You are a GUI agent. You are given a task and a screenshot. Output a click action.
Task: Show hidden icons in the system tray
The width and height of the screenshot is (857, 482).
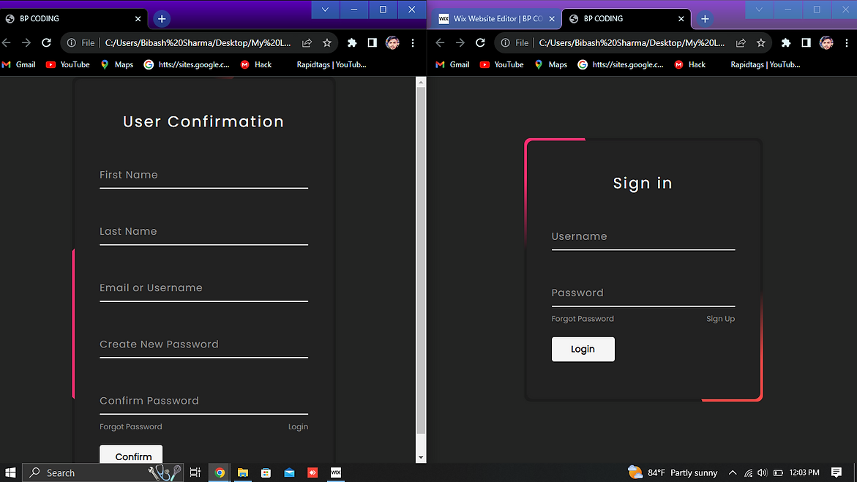[x=733, y=472]
